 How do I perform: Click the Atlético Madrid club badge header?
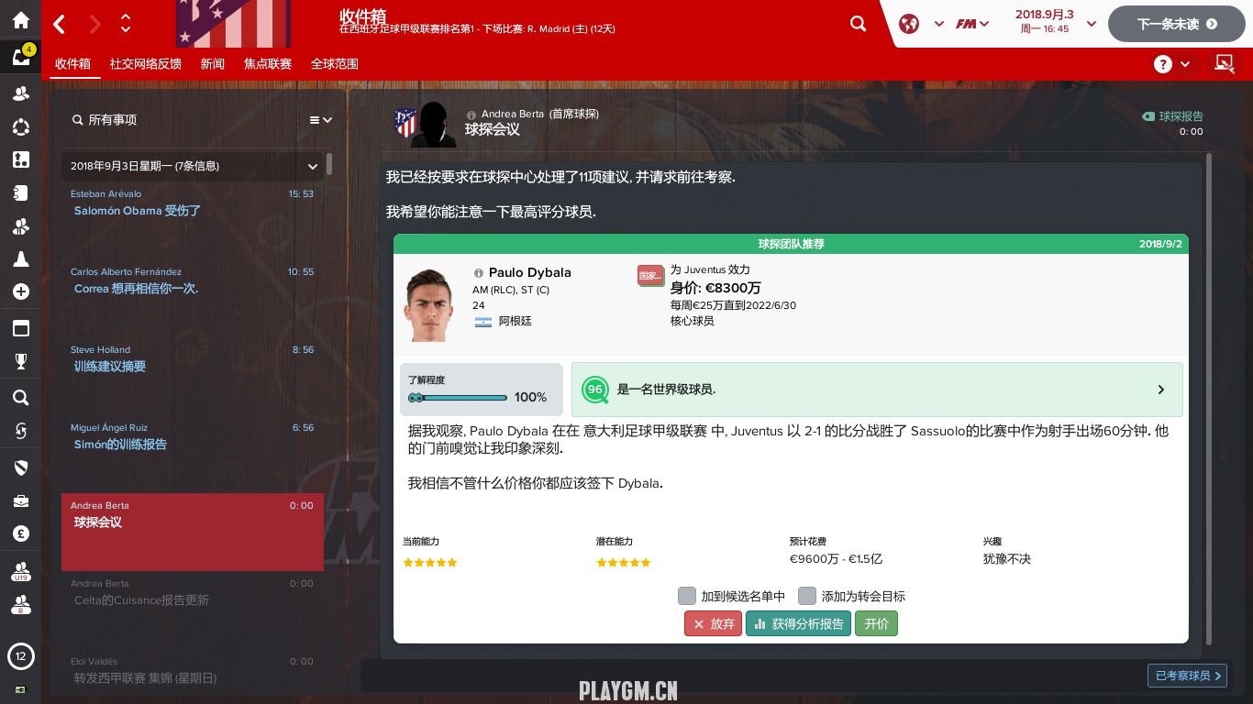[x=233, y=24]
